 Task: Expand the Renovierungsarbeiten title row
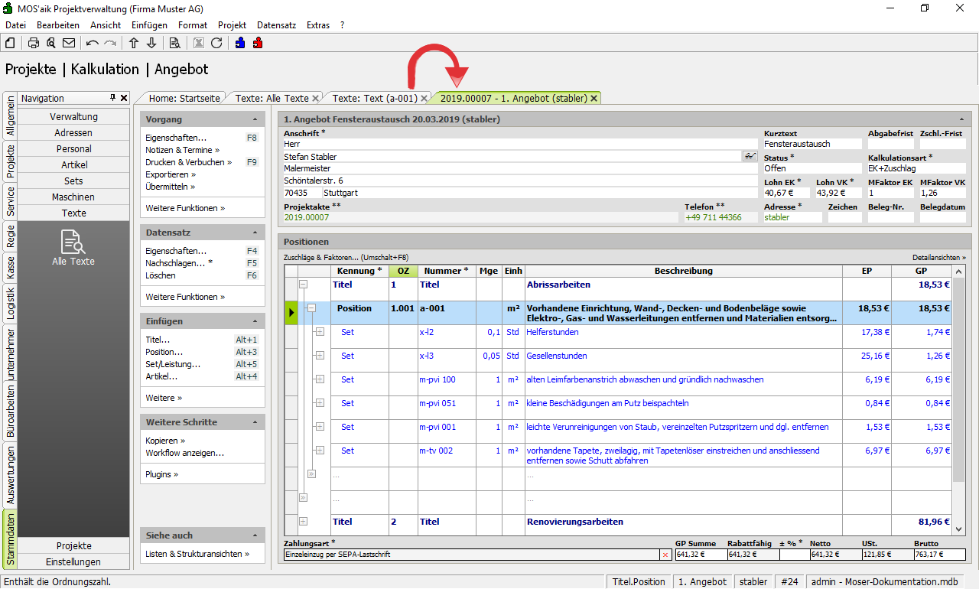(x=303, y=522)
